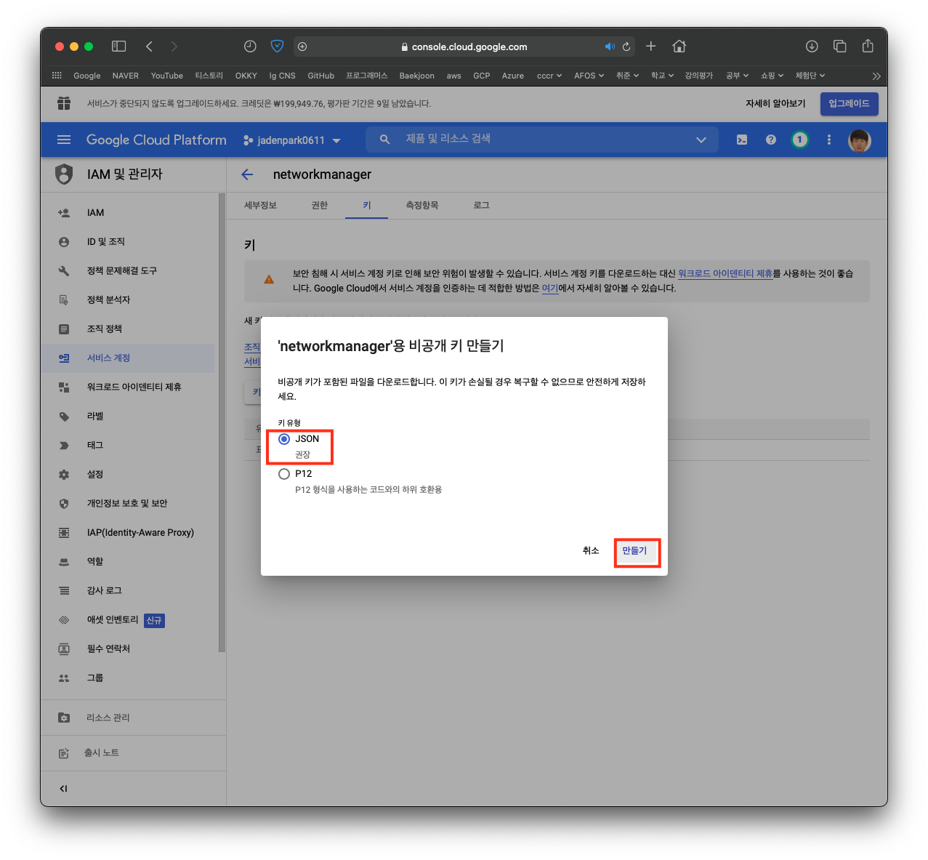Open the 학교 bookmarks folder dropdown
Screen dimensions: 928x860
[662, 76]
